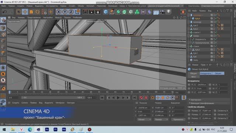236x133 pixels.
Task: Render to Picture Viewer
Action: click(x=91, y=12)
